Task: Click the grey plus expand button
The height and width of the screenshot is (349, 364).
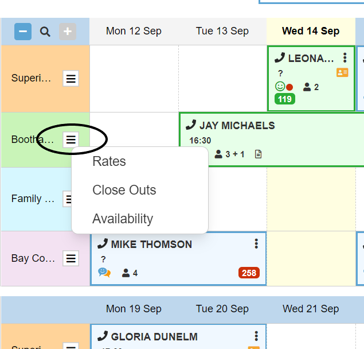Action: [68, 32]
